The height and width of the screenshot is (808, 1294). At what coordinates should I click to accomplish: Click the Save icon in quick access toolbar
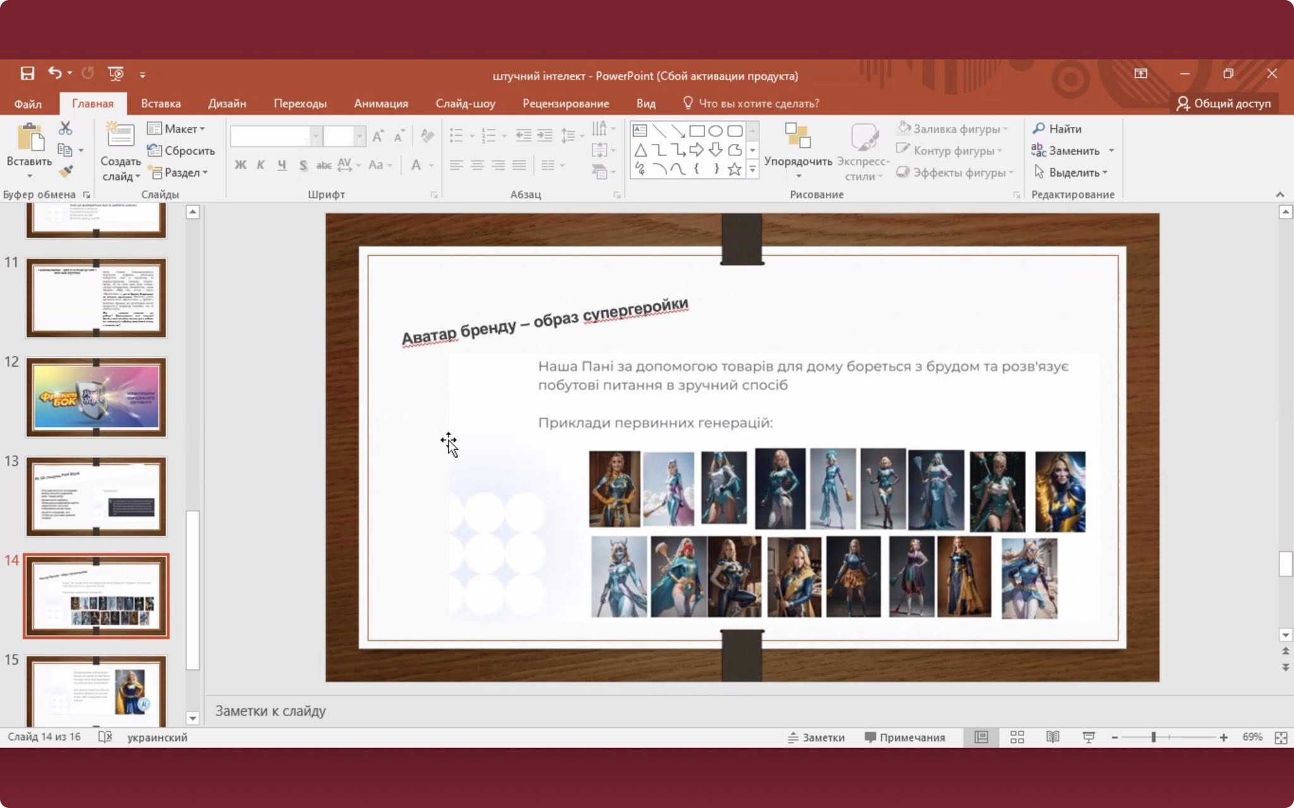point(27,74)
